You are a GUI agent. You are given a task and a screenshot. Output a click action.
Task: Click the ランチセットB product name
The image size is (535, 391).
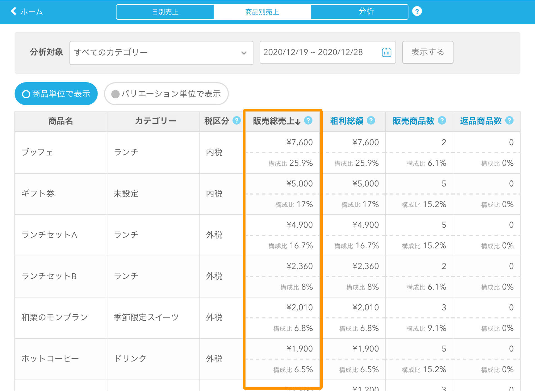point(49,276)
